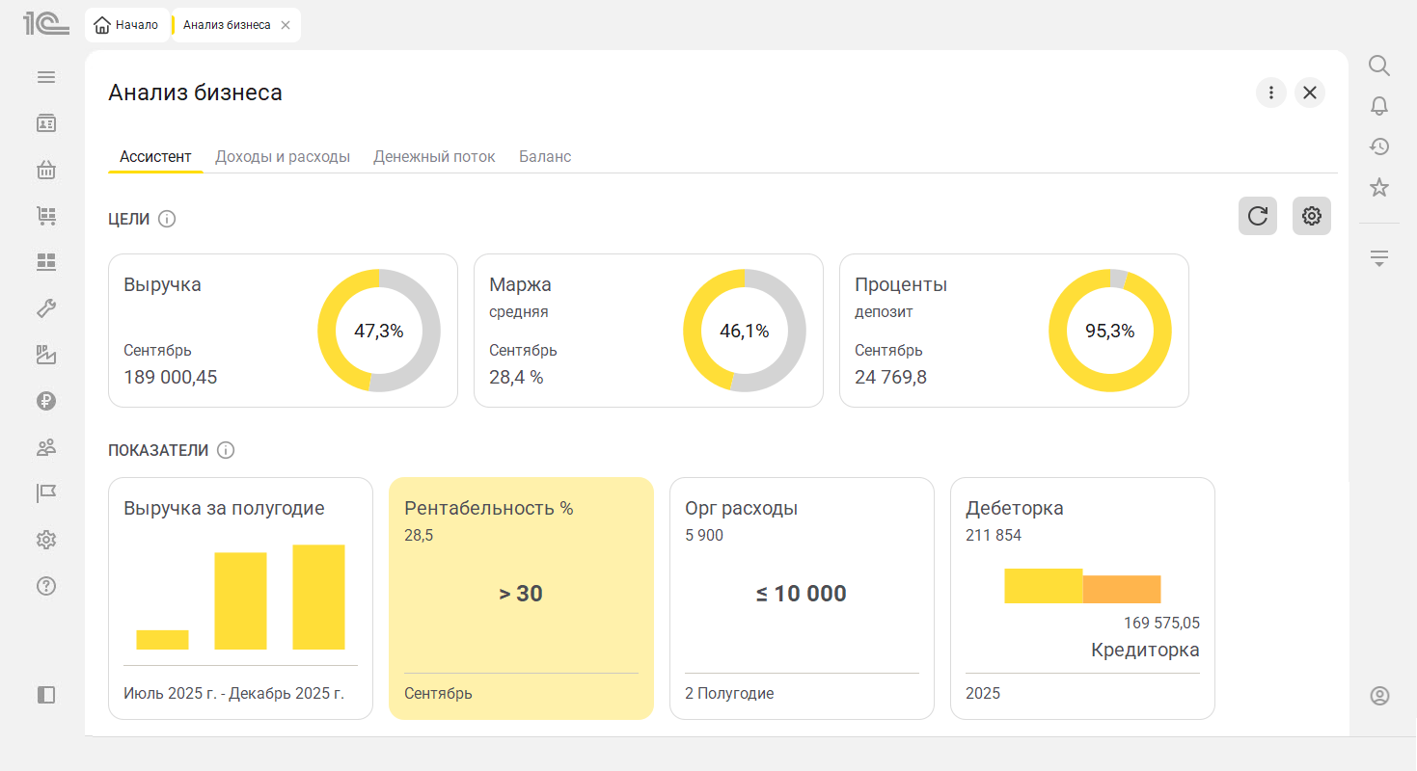Refresh the goals data
Viewport: 1417px width, 771px height.
(1257, 216)
